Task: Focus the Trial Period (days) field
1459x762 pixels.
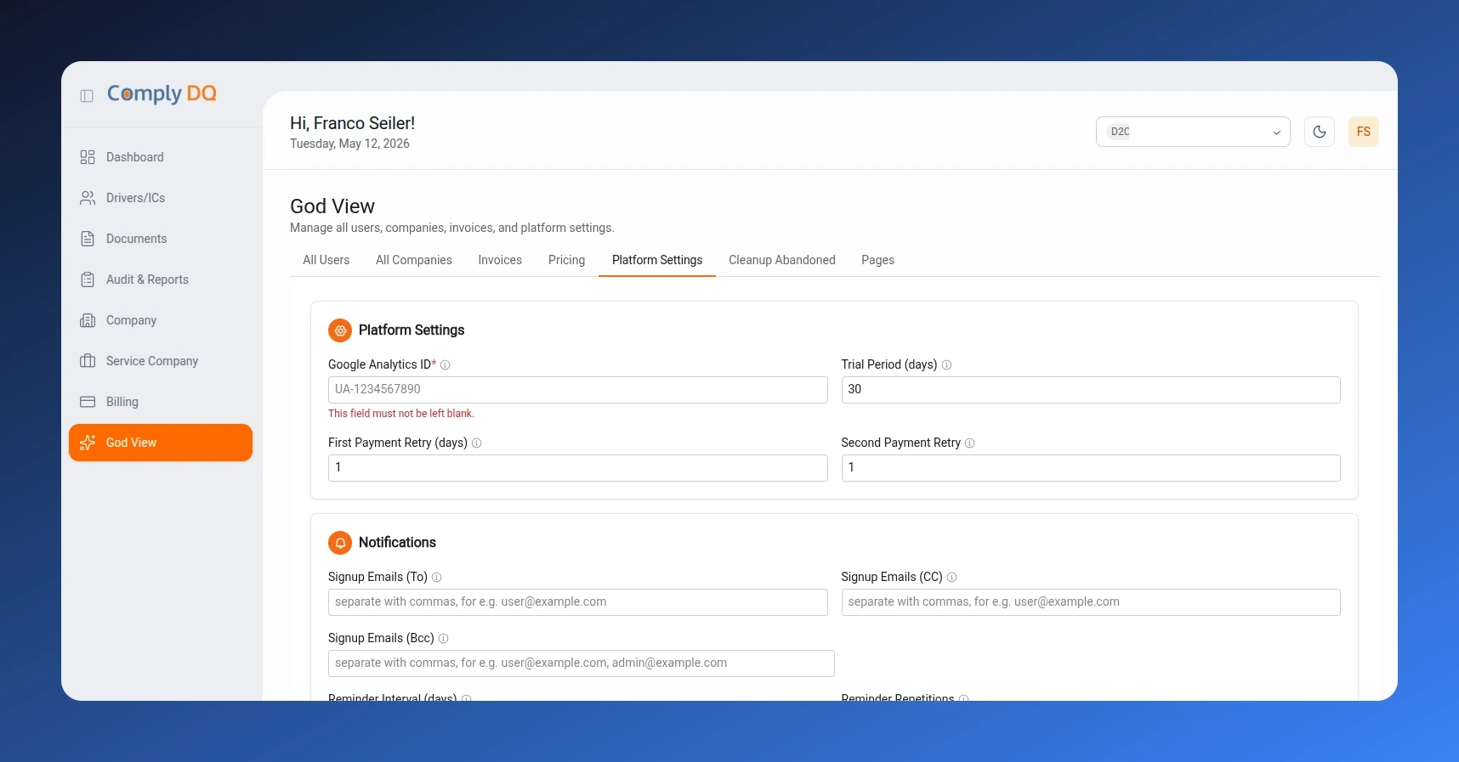Action: coord(1091,390)
